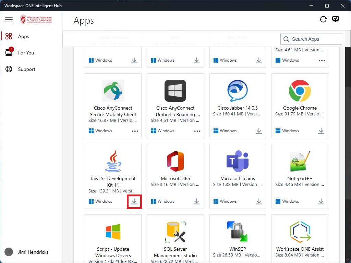351x263 pixels.
Task: Select Microsoft Teams title text
Action: [238, 178]
